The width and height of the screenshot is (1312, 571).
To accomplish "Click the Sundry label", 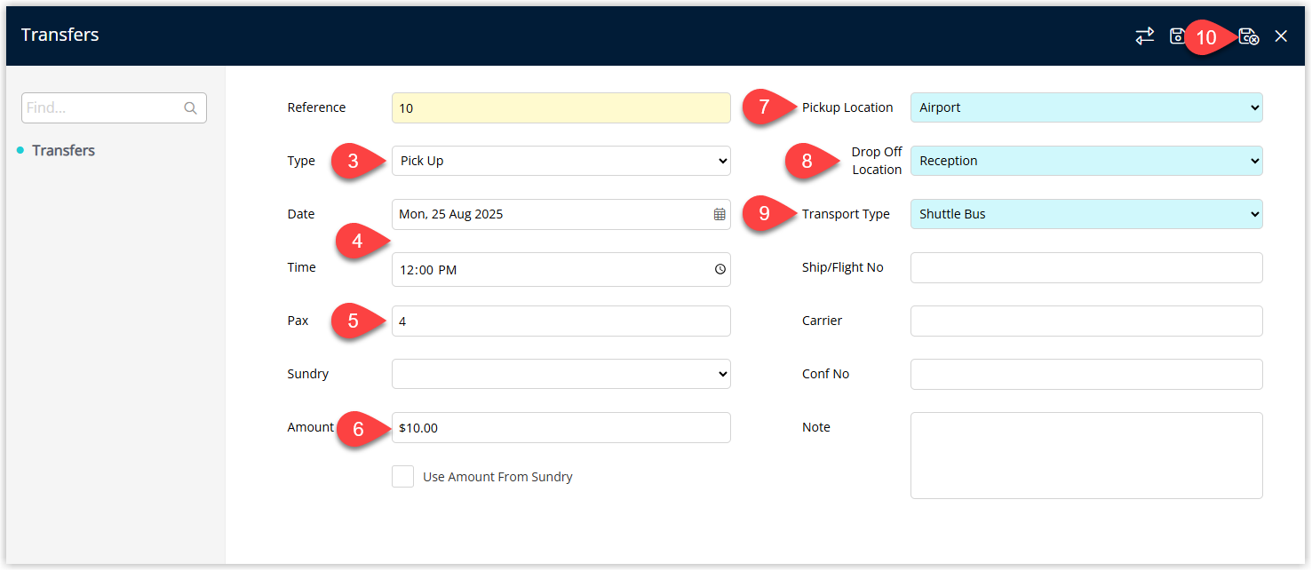I will coord(308,374).
